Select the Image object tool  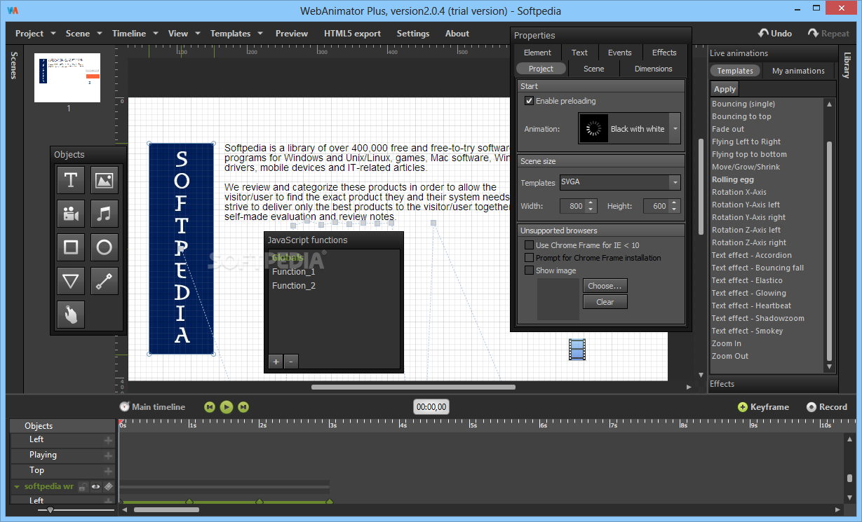105,180
